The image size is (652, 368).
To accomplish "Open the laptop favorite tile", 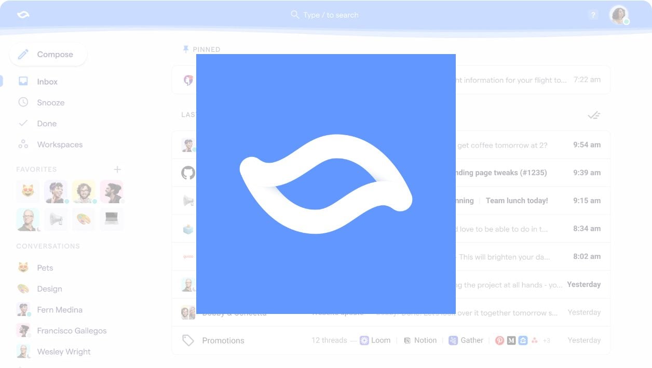I will pos(112,219).
